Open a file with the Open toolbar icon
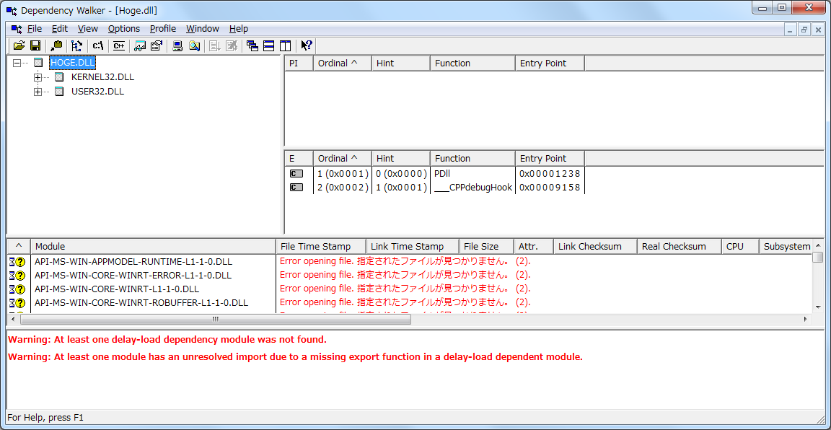The width and height of the screenshot is (831, 430). (19, 45)
